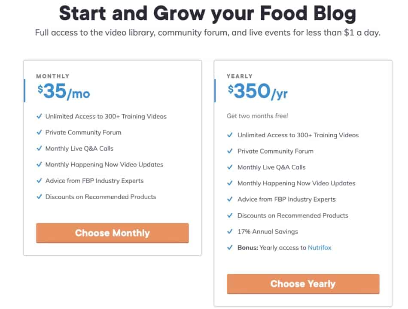Screen dimensions: 408x309
Task: Click checkmark beside 17% Annual Savings
Action: point(230,231)
